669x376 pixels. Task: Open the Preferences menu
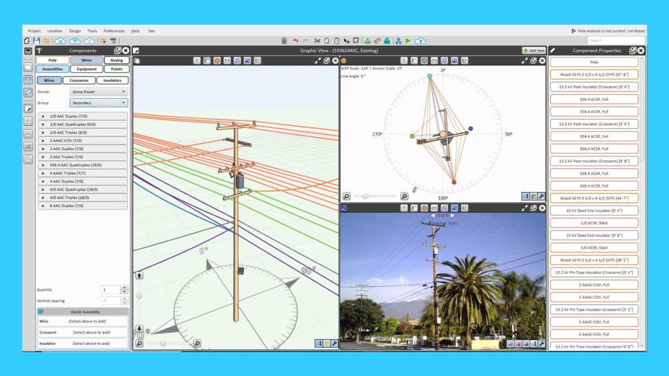coord(114,30)
